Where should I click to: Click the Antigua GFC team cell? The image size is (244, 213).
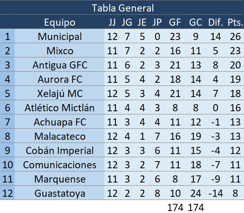pos(60,65)
